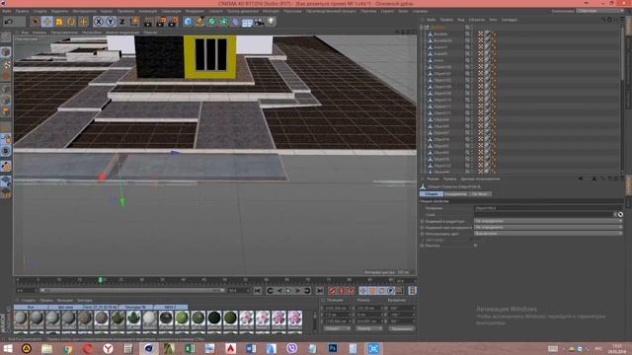
Task: Switch to the Phong tag tab
Action: coord(480,194)
